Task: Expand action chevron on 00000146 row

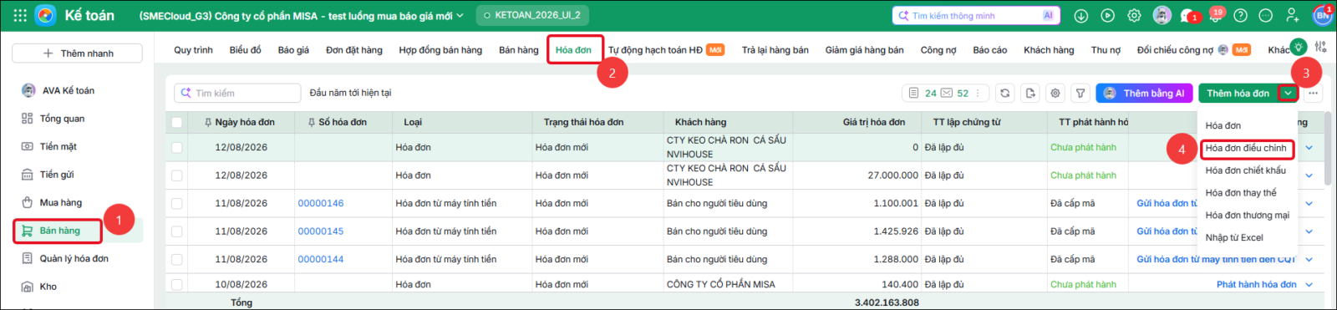Action: point(1309,203)
